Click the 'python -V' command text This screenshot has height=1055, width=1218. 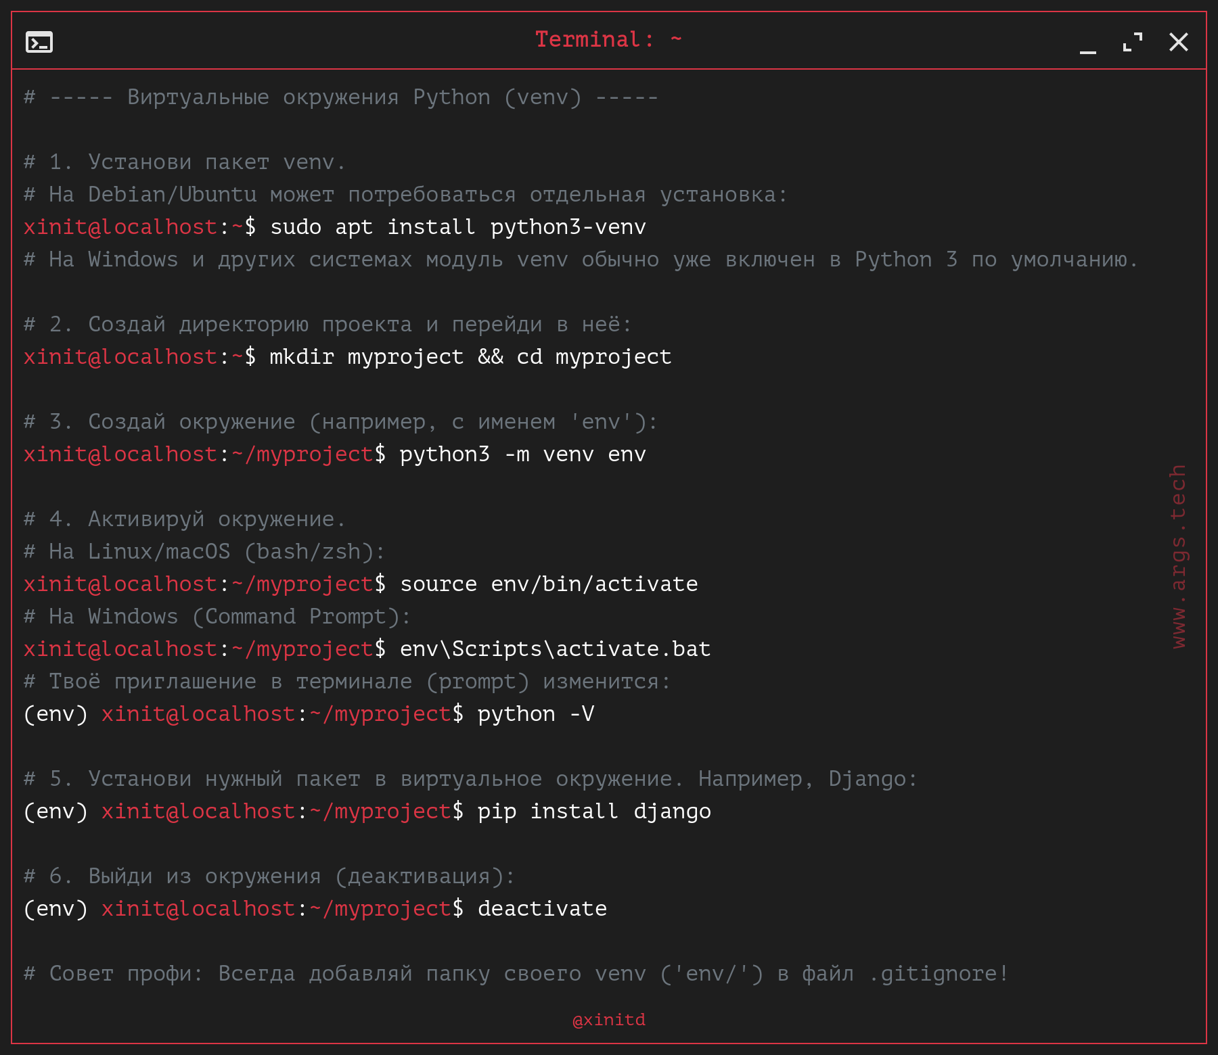point(535,714)
